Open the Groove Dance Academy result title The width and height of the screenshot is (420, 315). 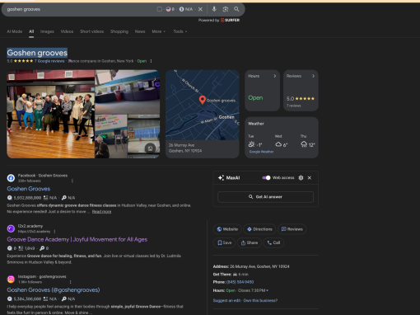77,239
